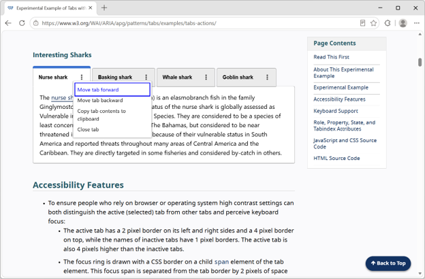View site information lock icon

coord(36,23)
